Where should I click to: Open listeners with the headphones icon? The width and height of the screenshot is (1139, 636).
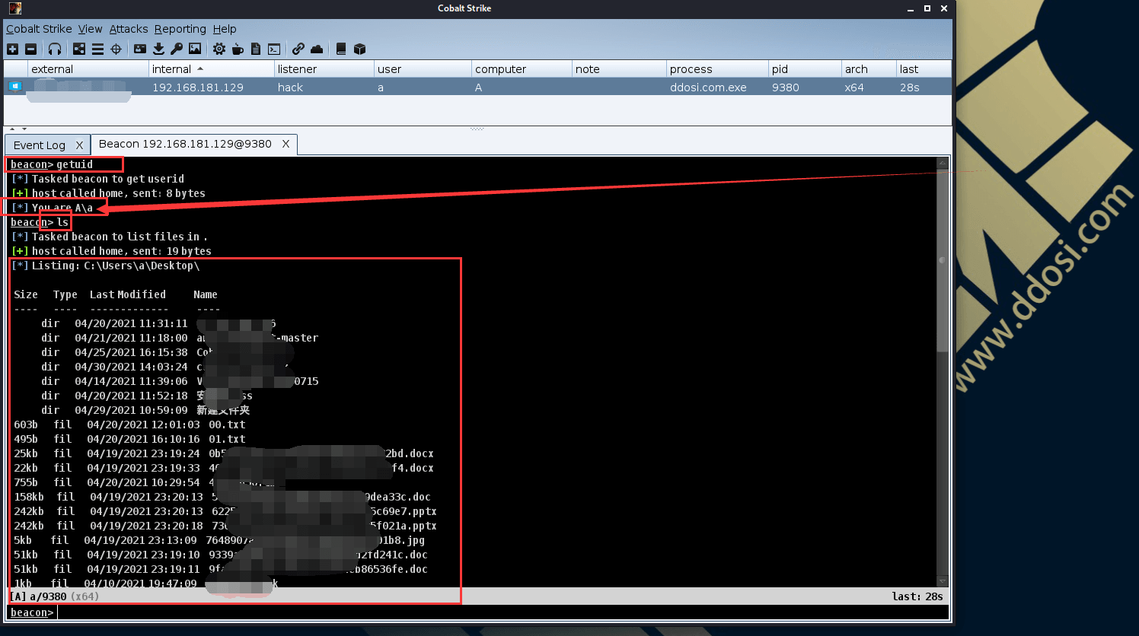(x=55, y=49)
